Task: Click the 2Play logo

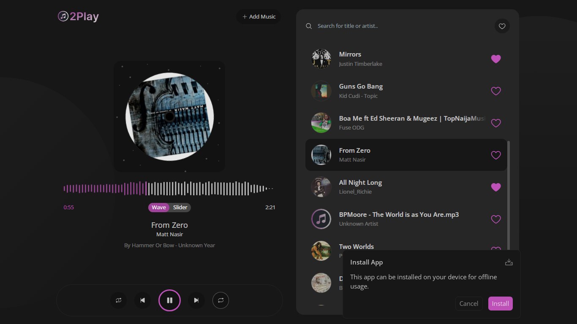Action: pos(78,16)
